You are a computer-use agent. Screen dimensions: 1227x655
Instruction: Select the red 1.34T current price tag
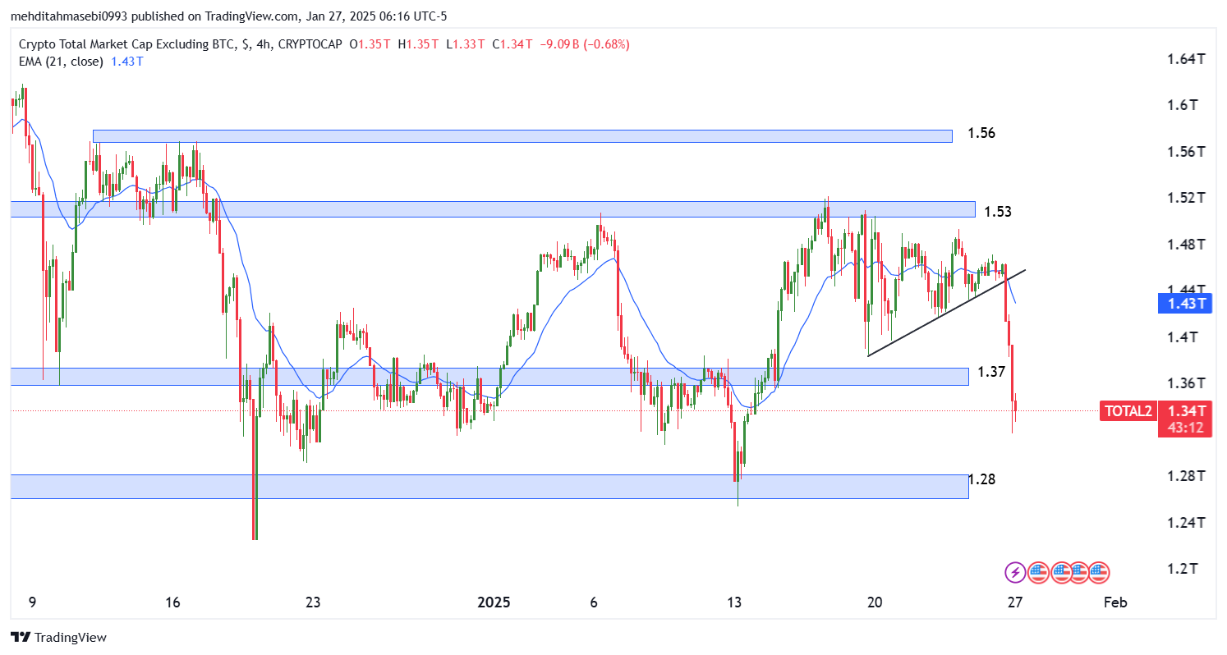pos(1184,410)
